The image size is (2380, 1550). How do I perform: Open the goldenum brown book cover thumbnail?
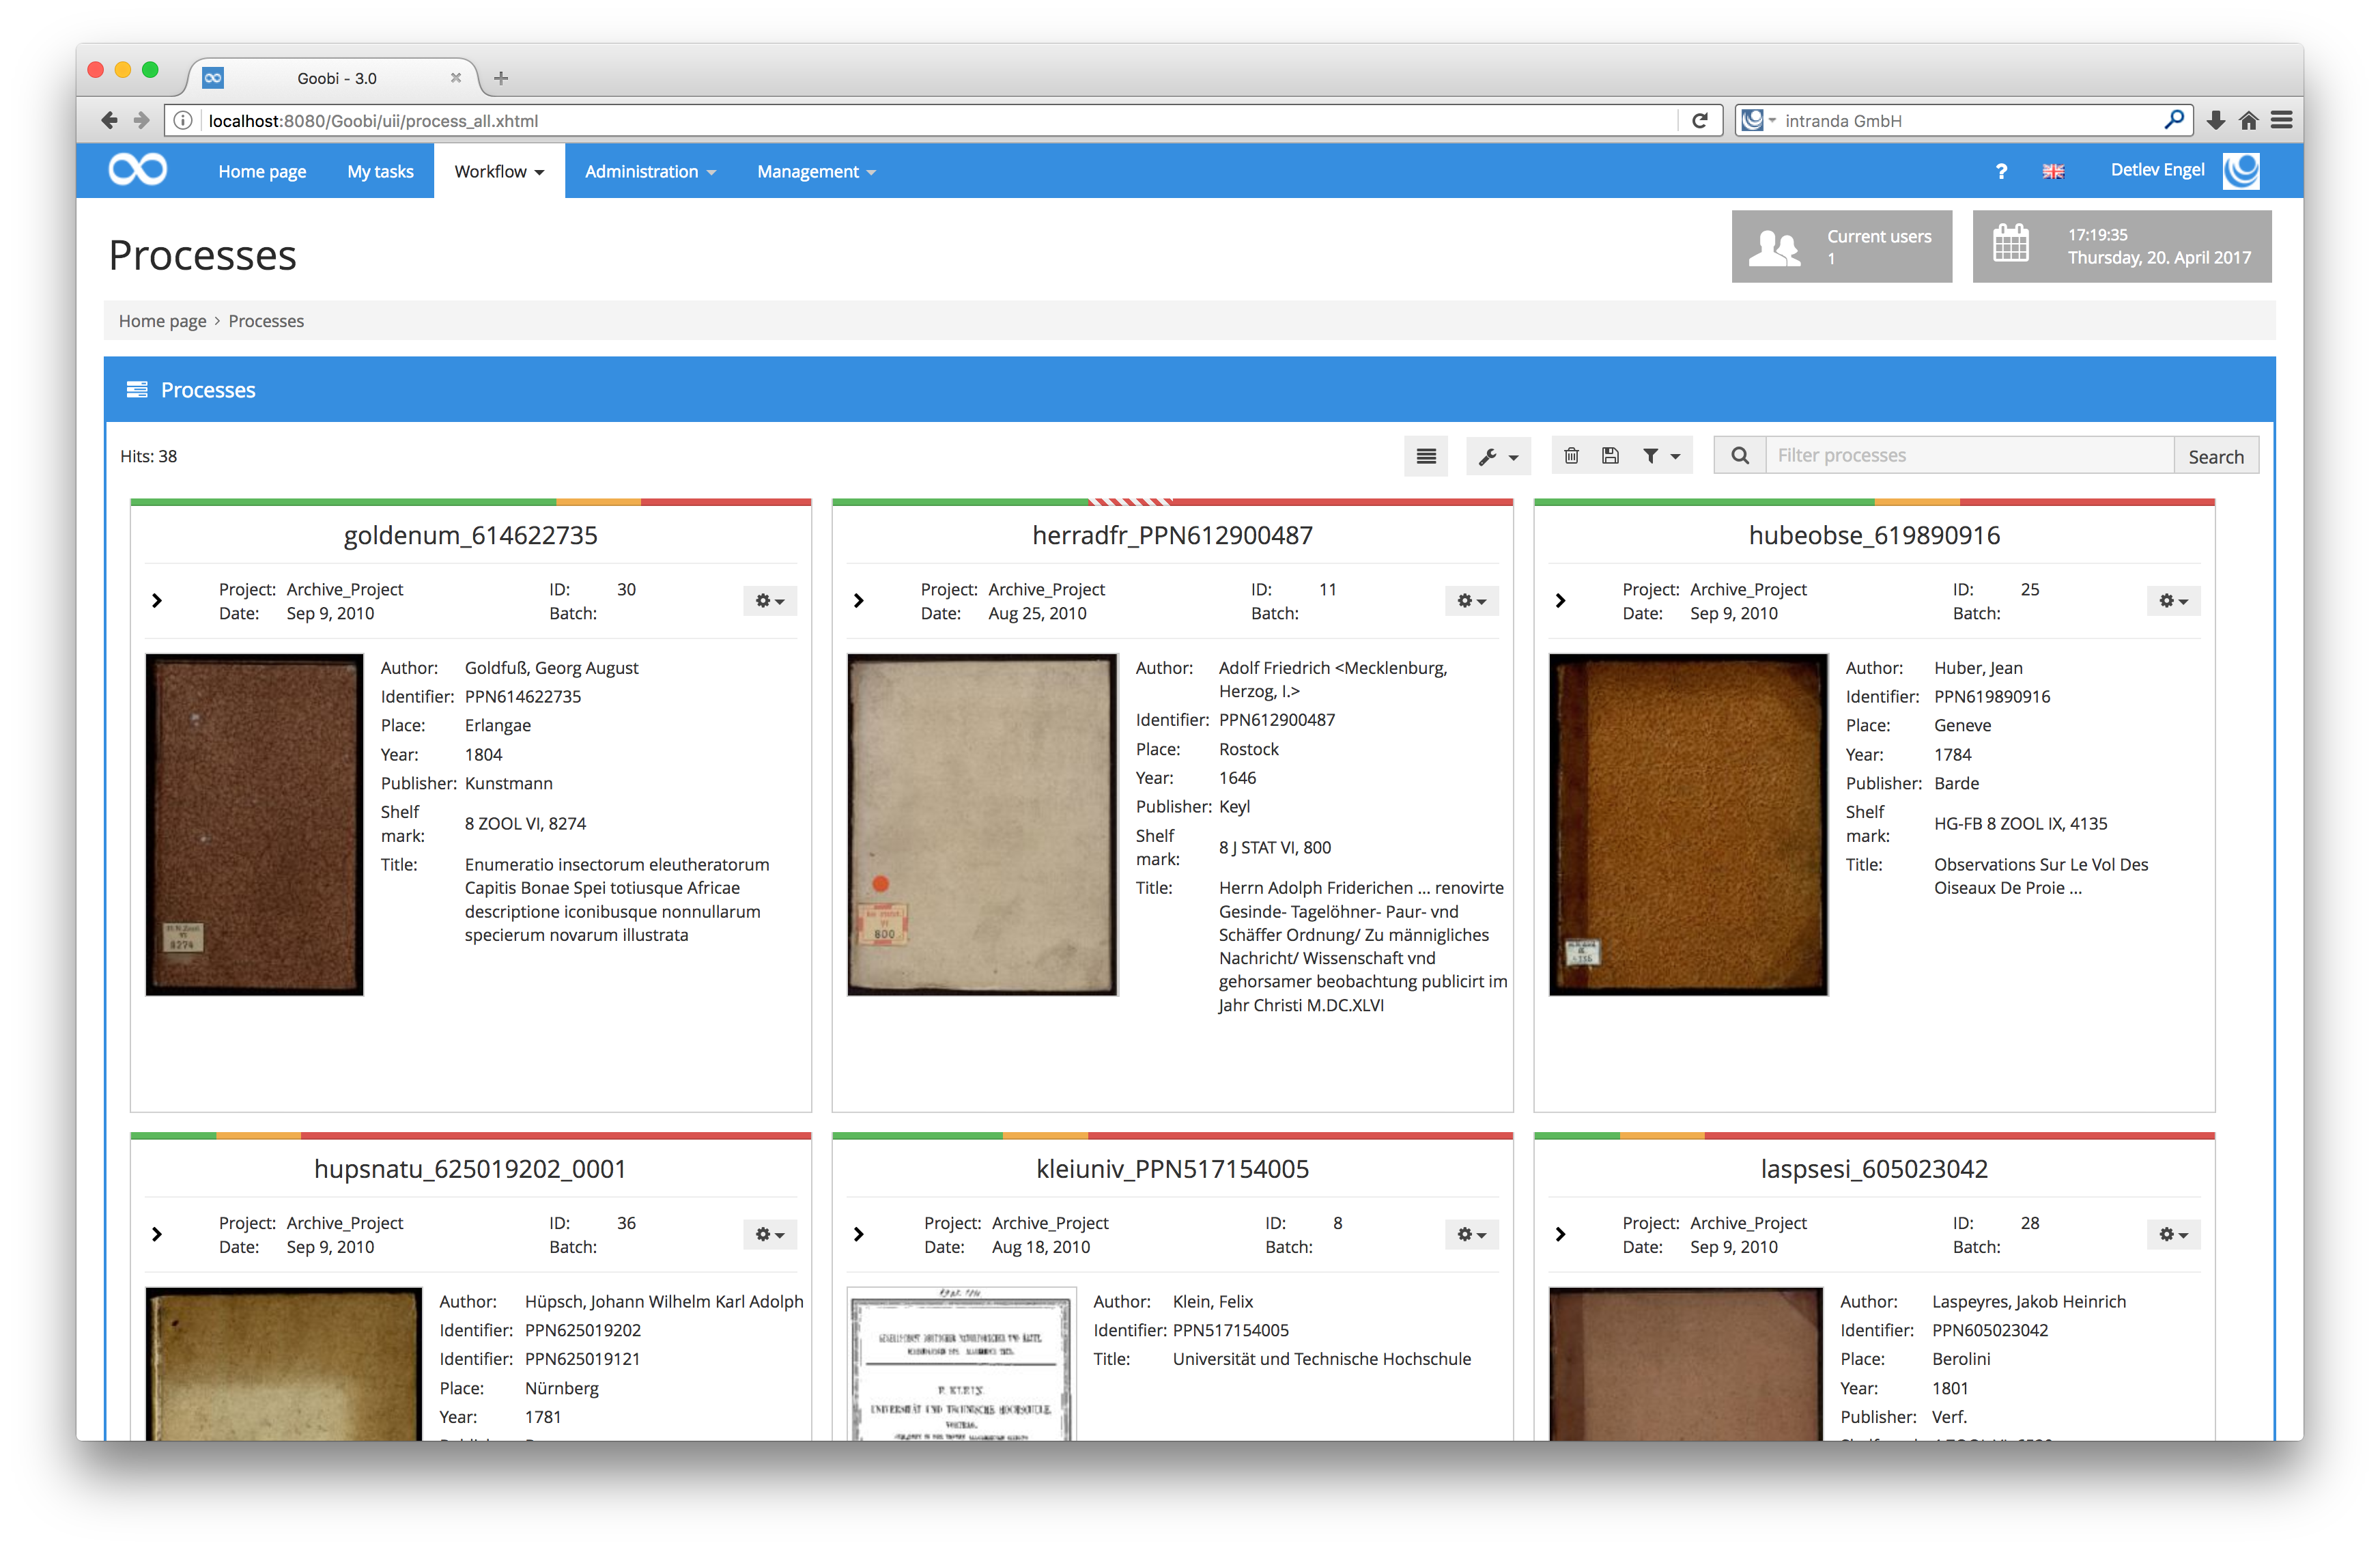(255, 825)
